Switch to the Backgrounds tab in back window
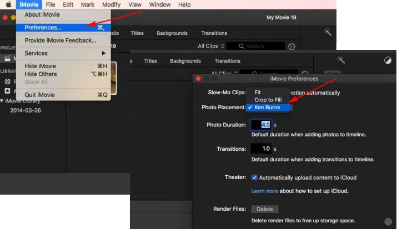 tap(172, 33)
